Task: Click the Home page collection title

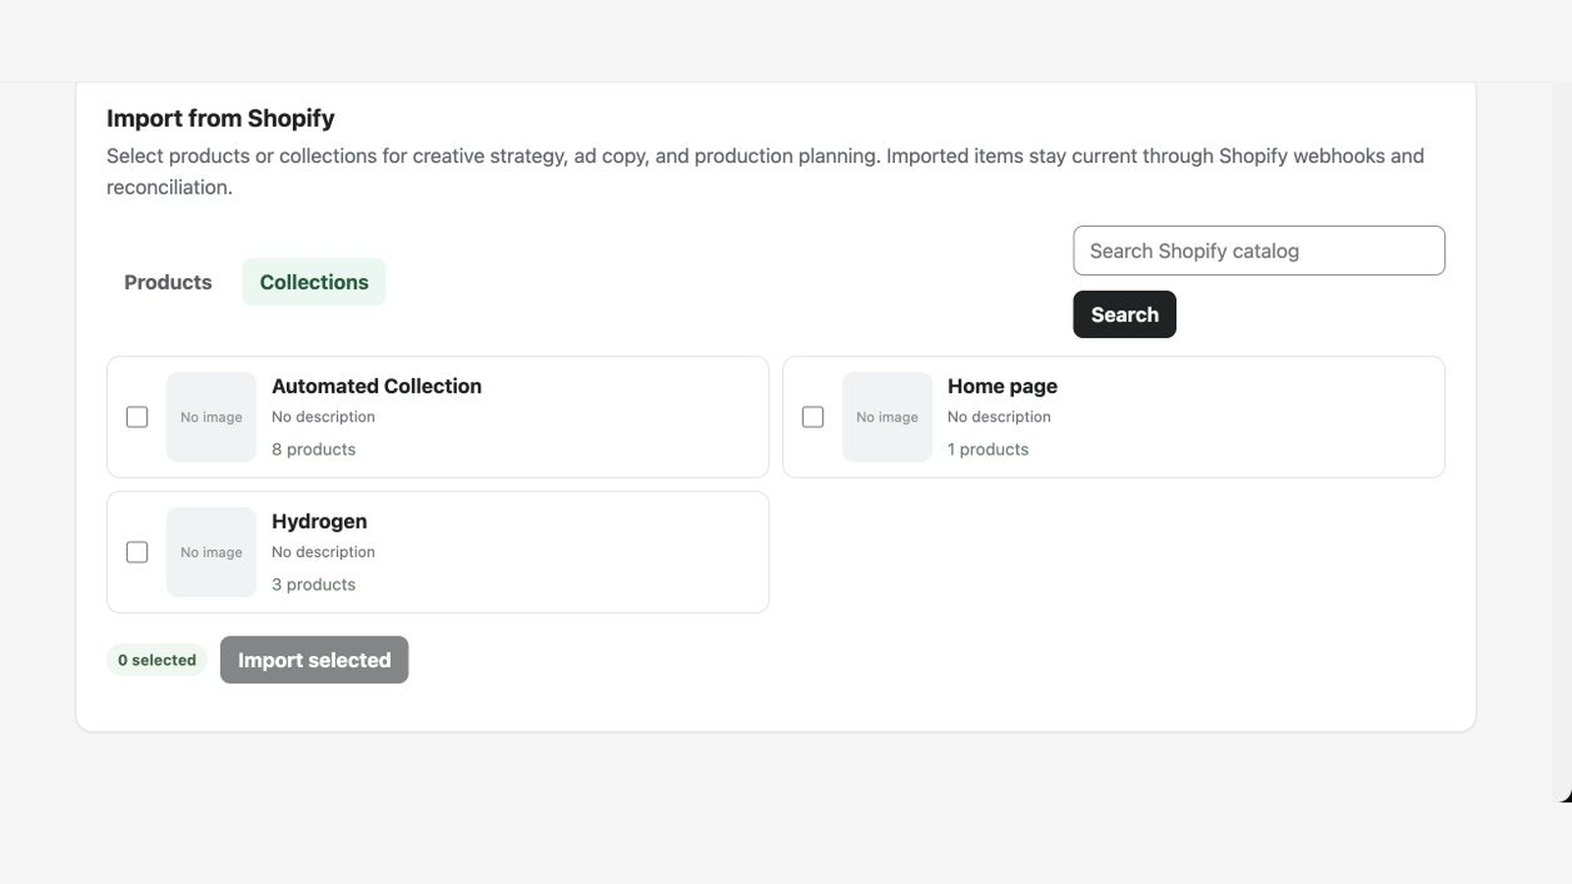Action: 1002,386
